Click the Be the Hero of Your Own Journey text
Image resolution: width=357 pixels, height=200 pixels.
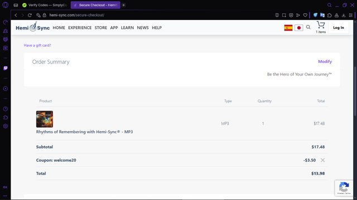[x=300, y=74]
